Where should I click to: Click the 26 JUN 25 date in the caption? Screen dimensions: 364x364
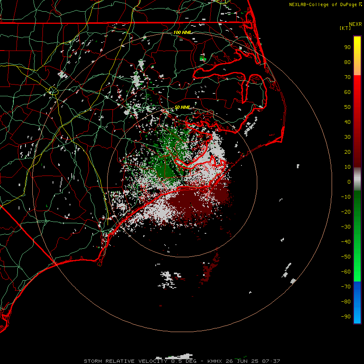point(242,361)
